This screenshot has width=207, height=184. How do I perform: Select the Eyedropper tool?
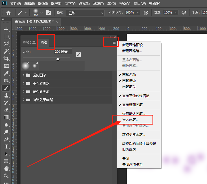[6, 73]
